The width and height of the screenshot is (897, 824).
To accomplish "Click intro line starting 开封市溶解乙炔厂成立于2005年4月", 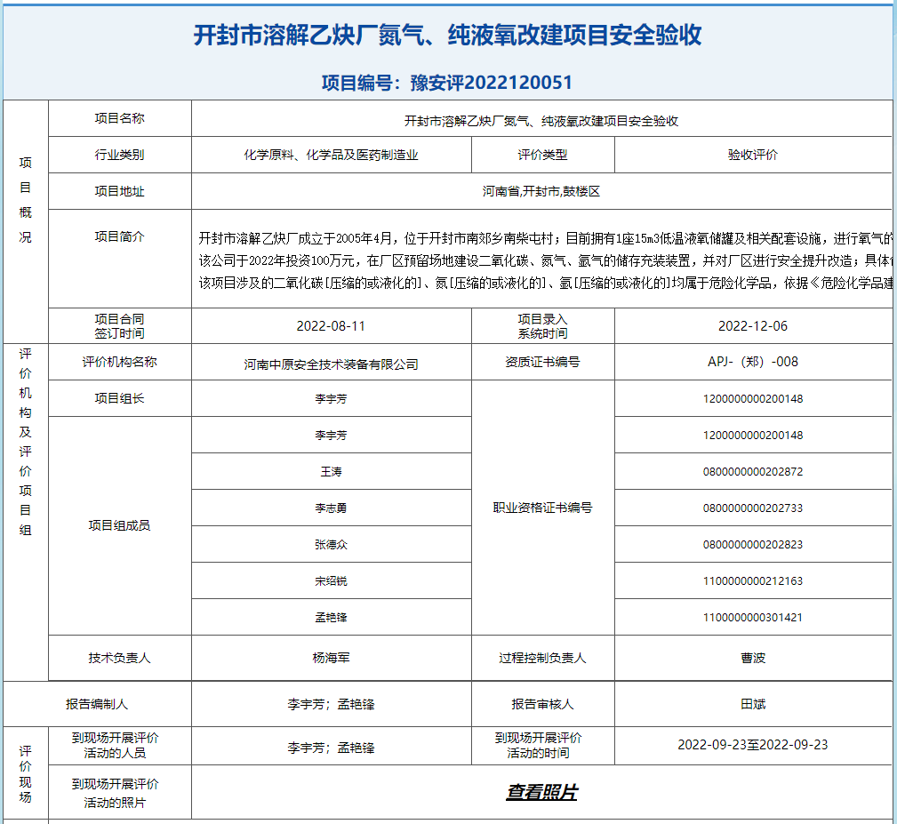I will [545, 238].
